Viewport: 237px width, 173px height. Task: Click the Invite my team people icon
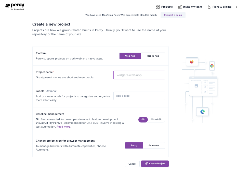tap(180, 7)
